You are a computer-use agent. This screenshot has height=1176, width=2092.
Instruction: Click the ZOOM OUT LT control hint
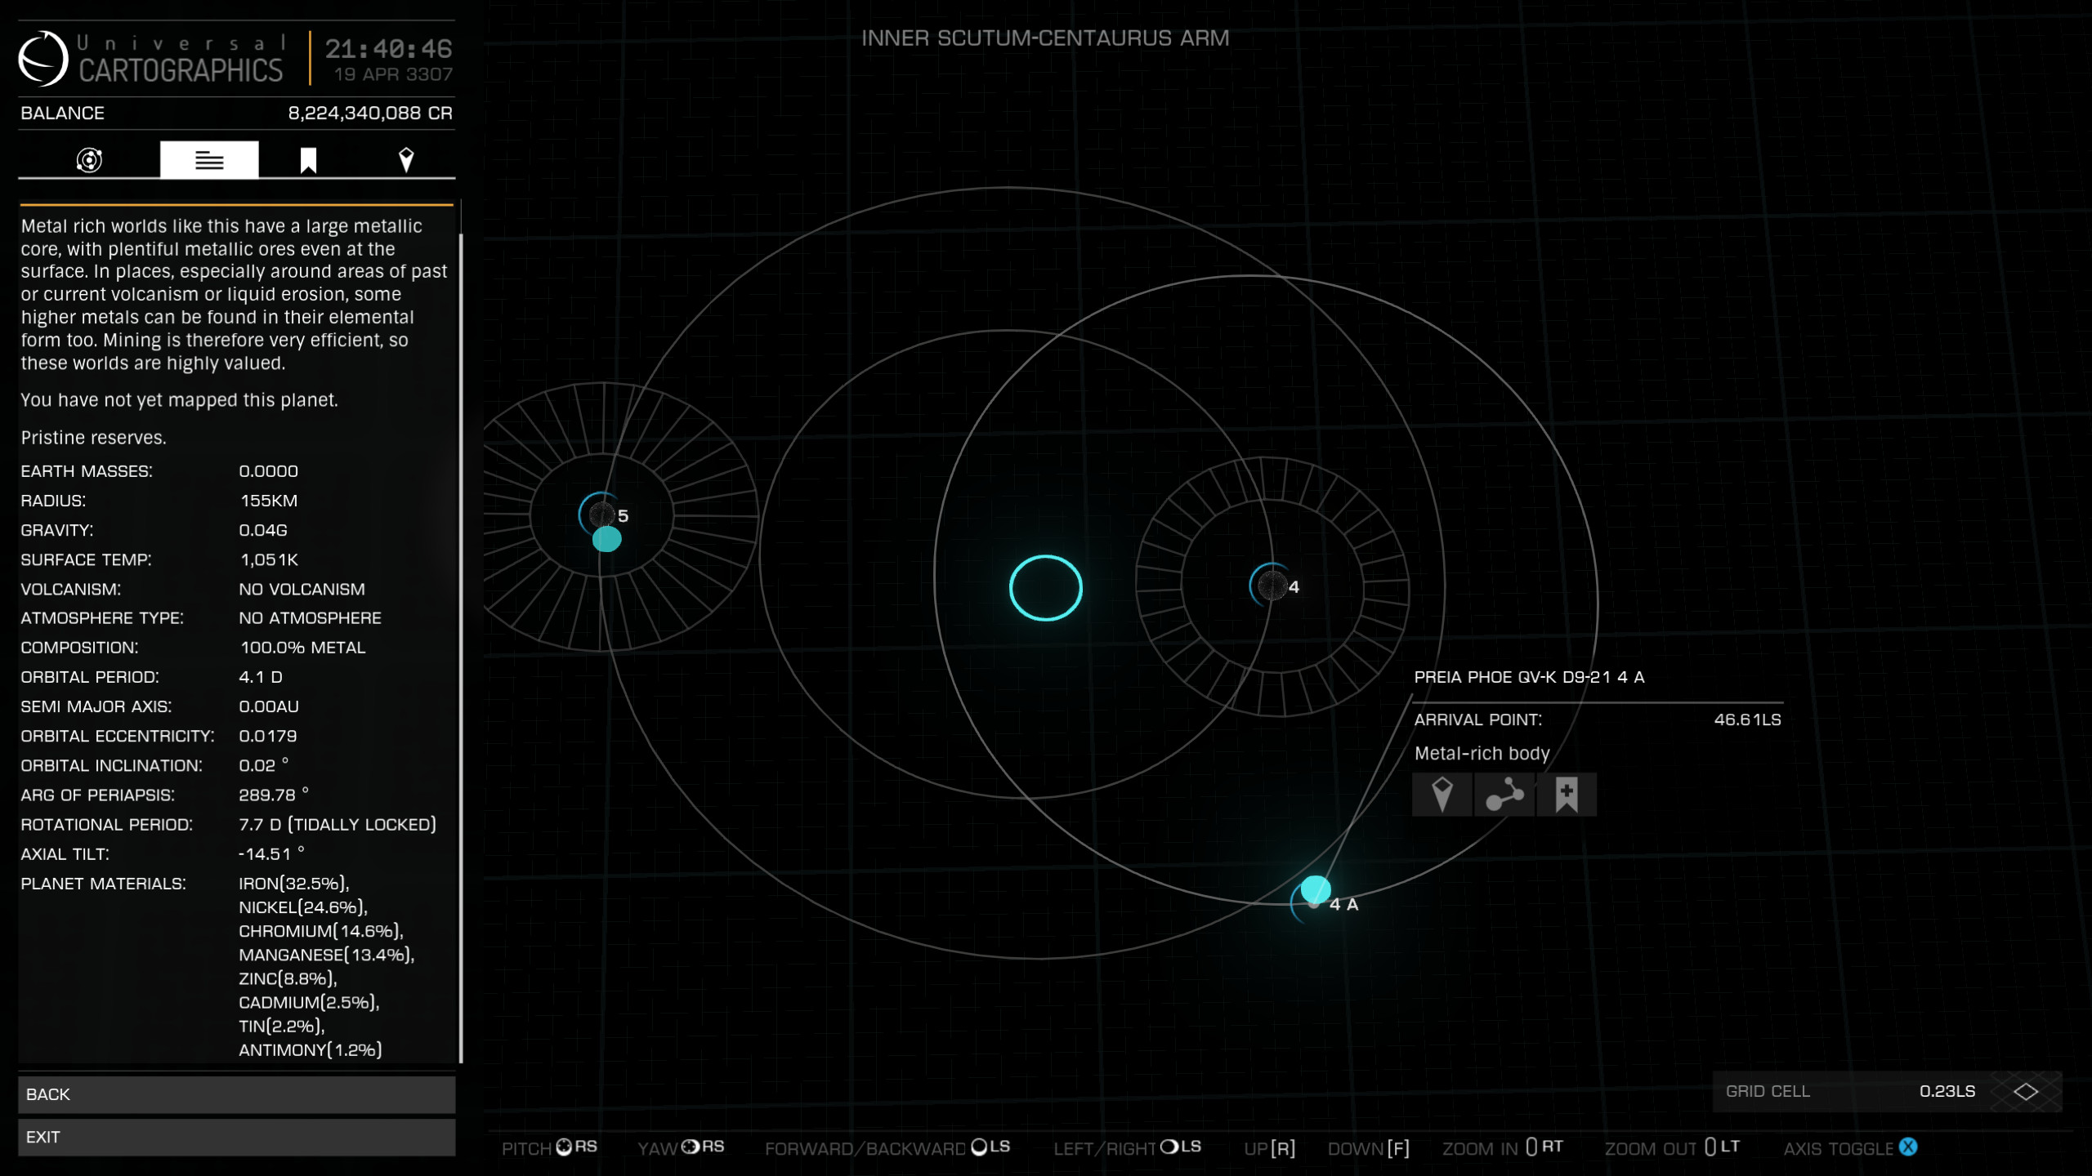click(x=1672, y=1147)
